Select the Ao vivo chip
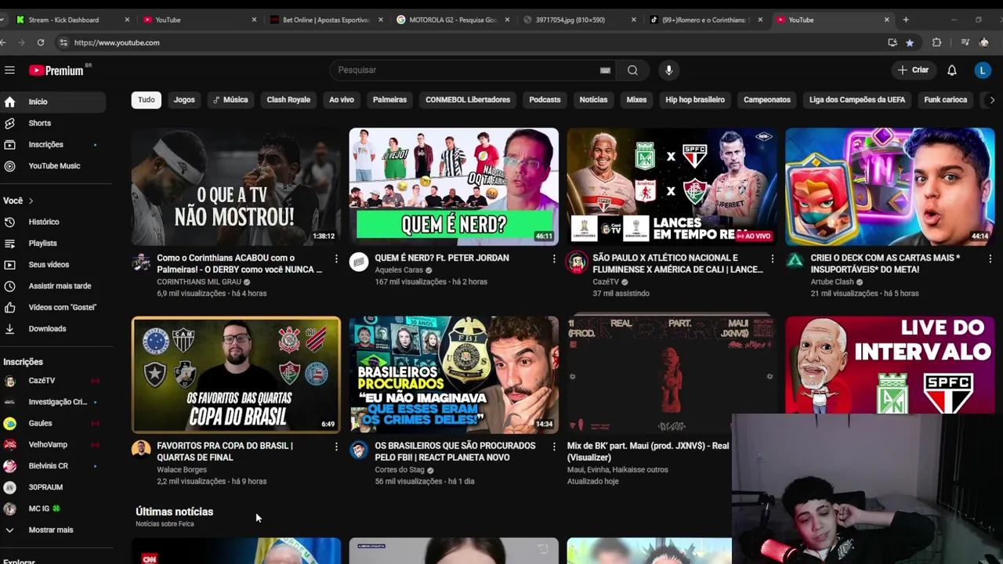This screenshot has height=564, width=1003. tap(342, 99)
